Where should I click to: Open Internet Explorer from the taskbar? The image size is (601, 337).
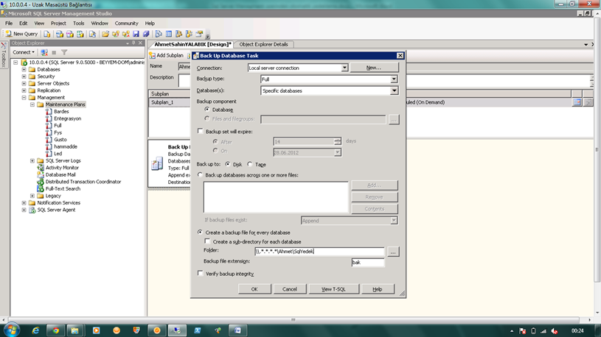click(x=35, y=330)
